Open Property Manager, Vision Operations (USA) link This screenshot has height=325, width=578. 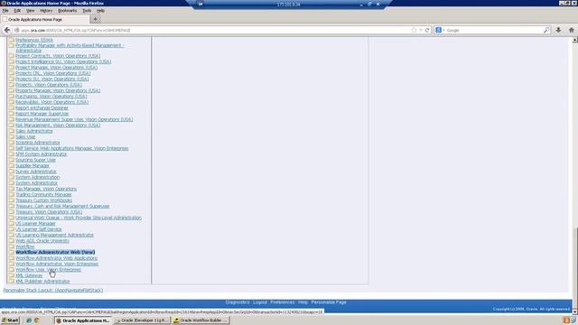click(58, 90)
